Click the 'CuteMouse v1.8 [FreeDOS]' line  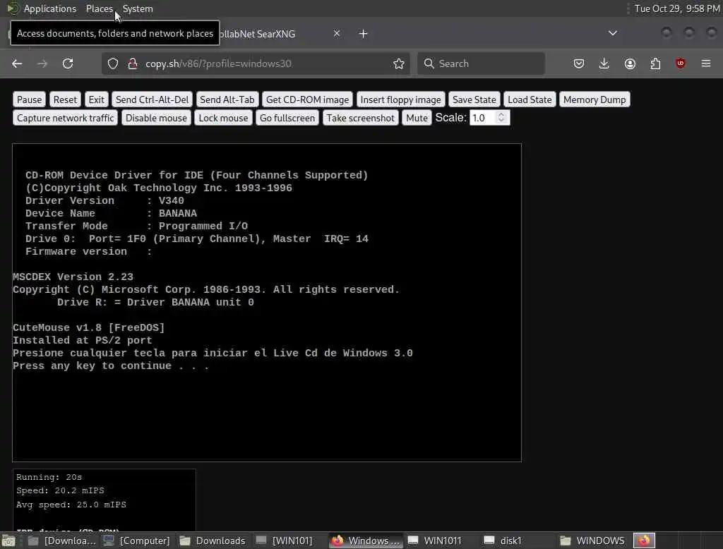[x=88, y=327]
